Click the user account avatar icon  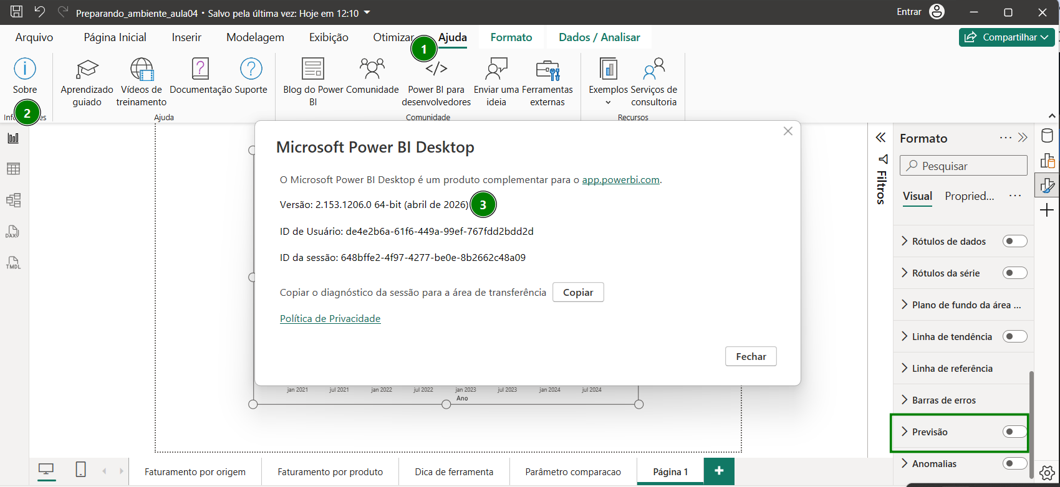coord(937,12)
